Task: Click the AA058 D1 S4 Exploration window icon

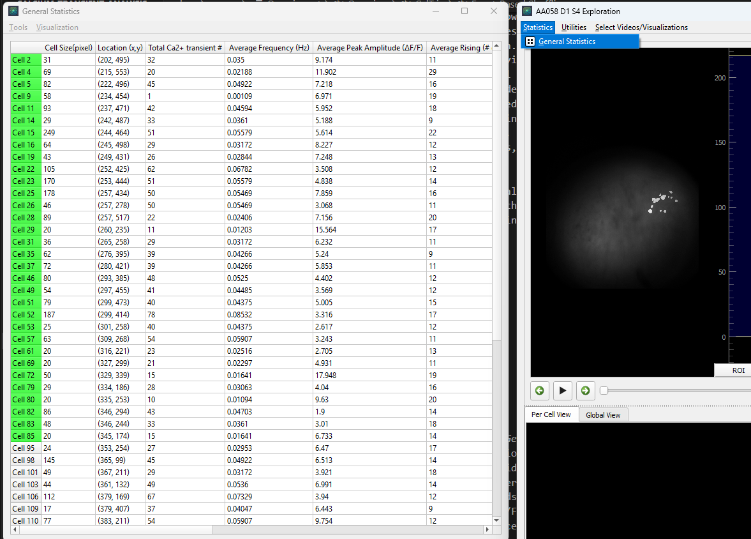Action: coord(527,11)
